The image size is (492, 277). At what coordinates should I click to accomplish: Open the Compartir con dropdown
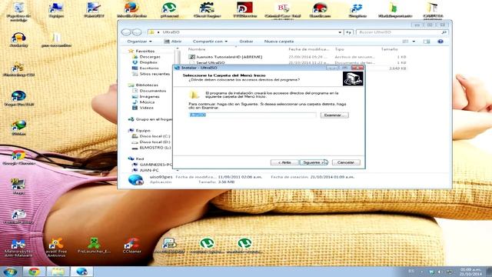pos(210,42)
